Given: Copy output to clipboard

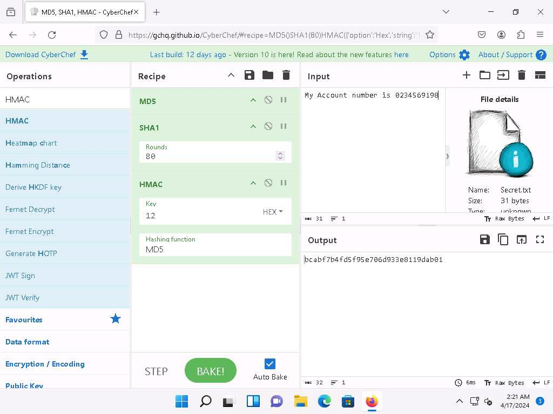Looking at the screenshot, I should (x=503, y=240).
